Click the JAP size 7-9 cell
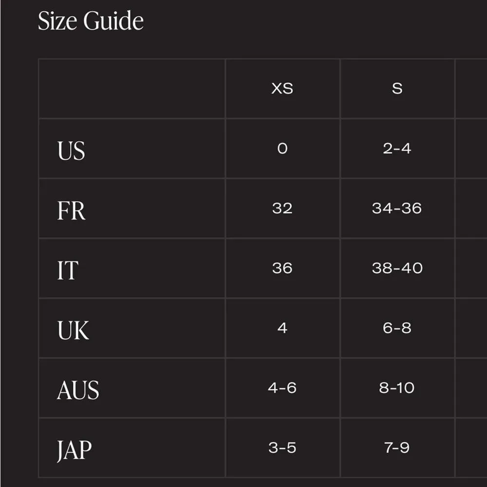The width and height of the screenshot is (487, 487). 397,448
